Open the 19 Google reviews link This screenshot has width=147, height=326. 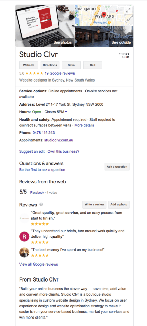click(x=60, y=73)
